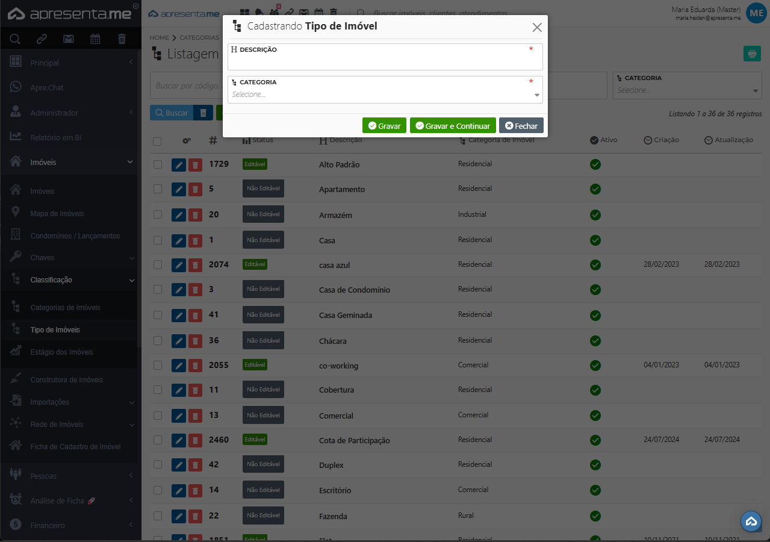Image resolution: width=770 pixels, height=542 pixels.
Task: Click the sidebar link chain icon
Action: tap(42, 39)
